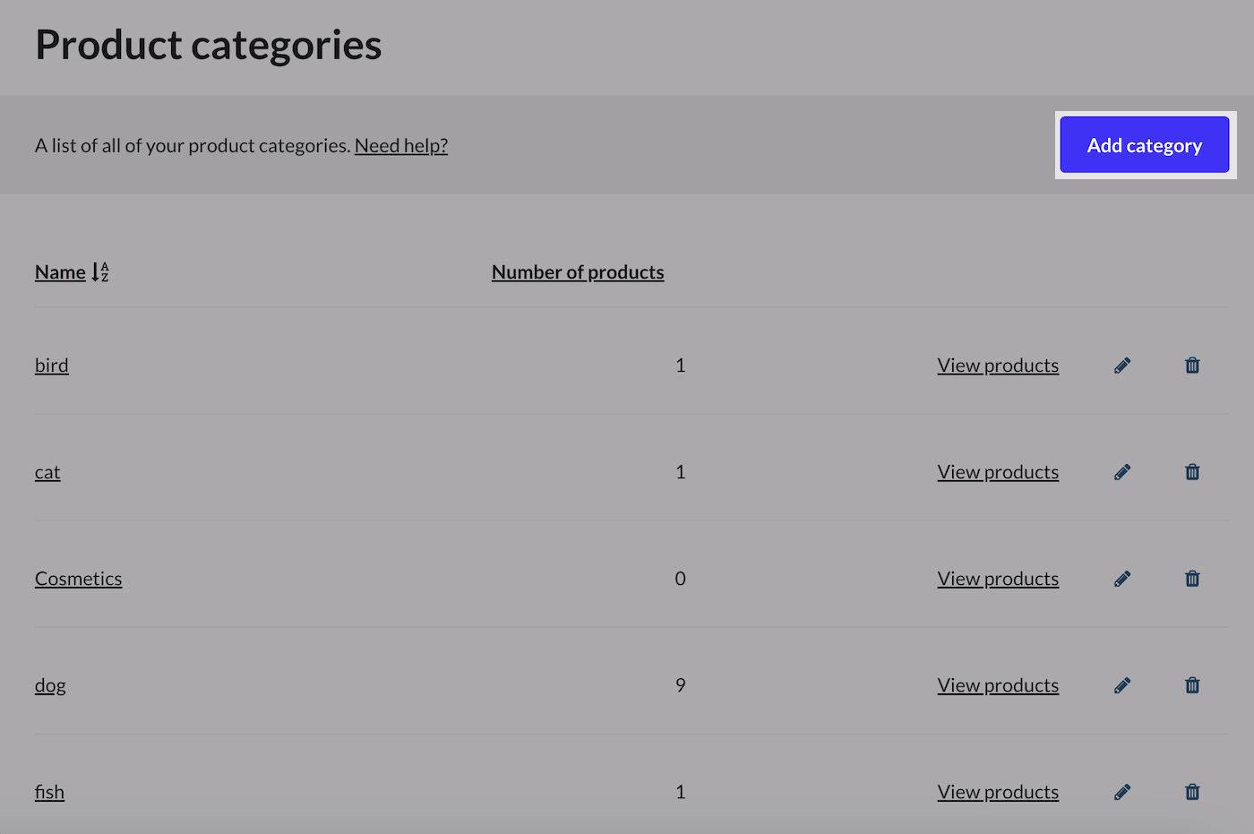Edit the cat category using the pencil icon

1122,471
